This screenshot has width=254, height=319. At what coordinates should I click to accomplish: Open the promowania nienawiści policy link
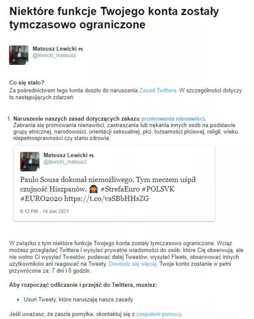(173, 119)
